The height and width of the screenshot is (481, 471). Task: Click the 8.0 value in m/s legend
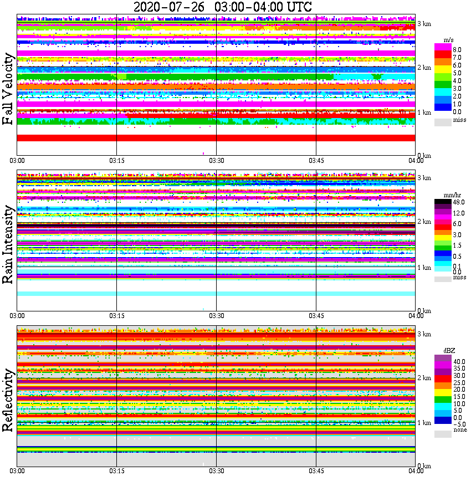(457, 50)
